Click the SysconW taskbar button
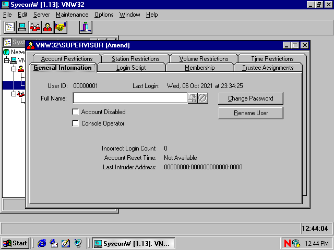Viewport: 334px width, 250px height. pos(134,243)
